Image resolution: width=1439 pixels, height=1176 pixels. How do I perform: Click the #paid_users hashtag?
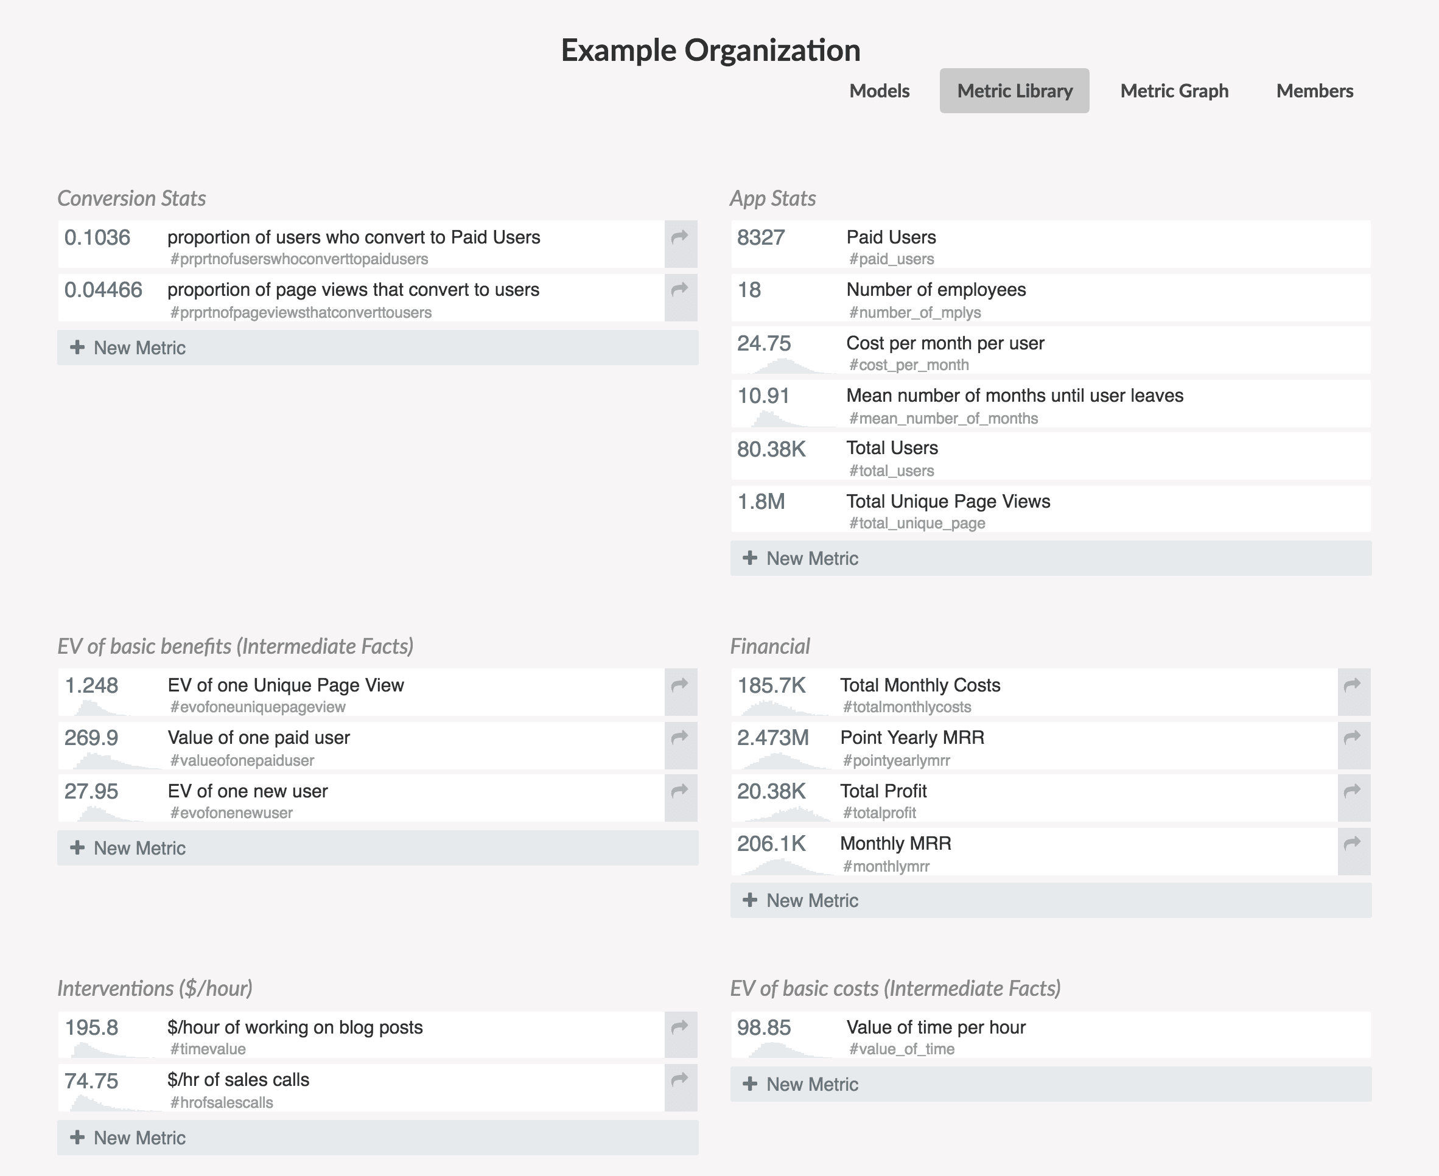[892, 259]
